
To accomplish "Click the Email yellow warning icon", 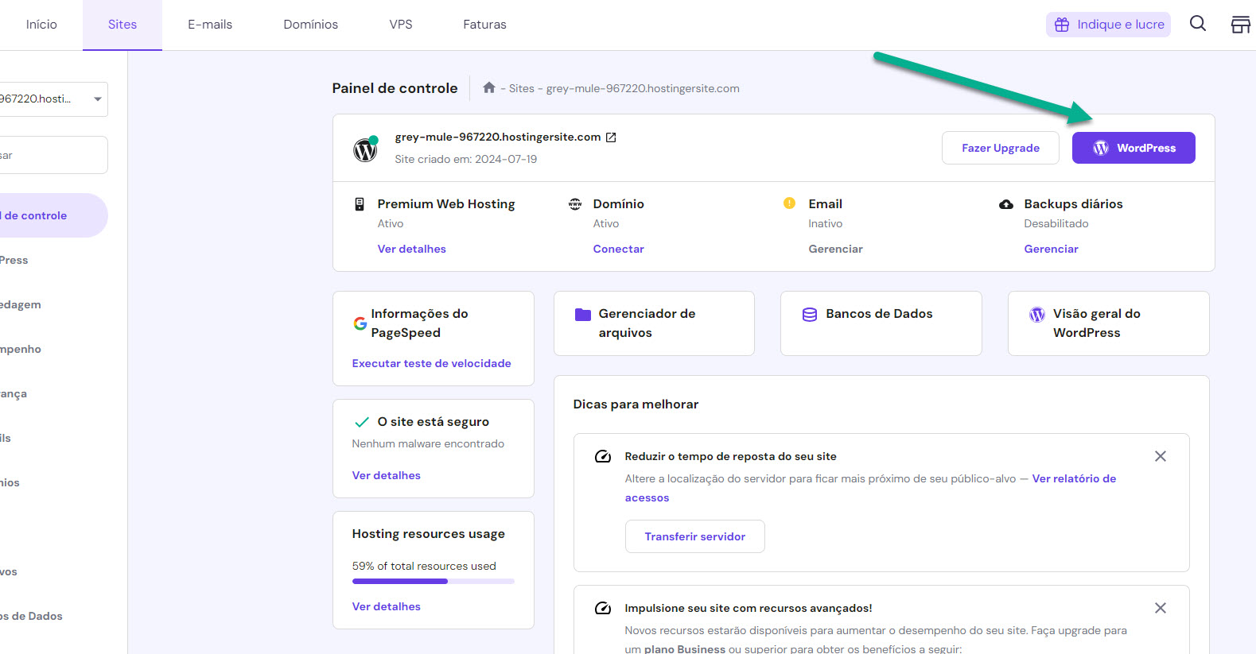I will tap(789, 203).
